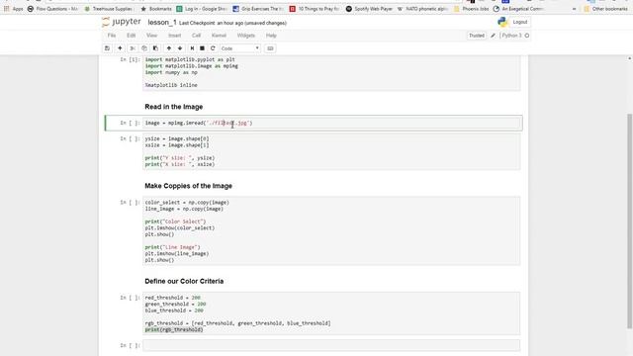Image resolution: width=633 pixels, height=356 pixels.
Task: Open the Cell menu
Action: (x=196, y=36)
